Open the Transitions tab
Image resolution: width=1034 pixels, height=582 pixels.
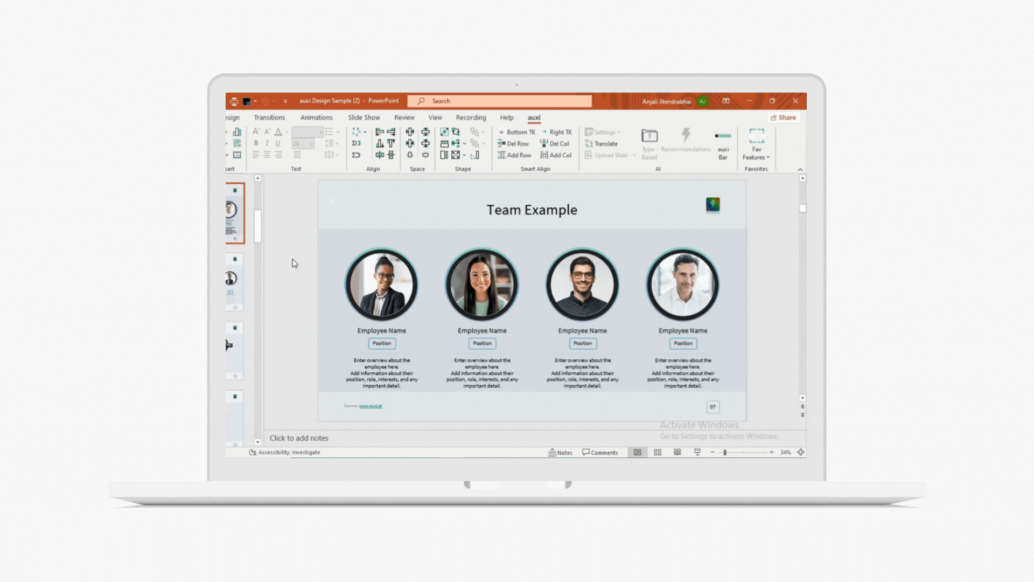(x=269, y=117)
